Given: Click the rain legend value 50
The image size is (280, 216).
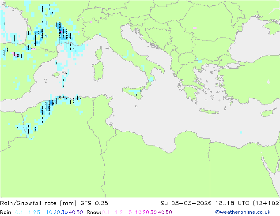Looking at the screenshot, I should point(79,212).
